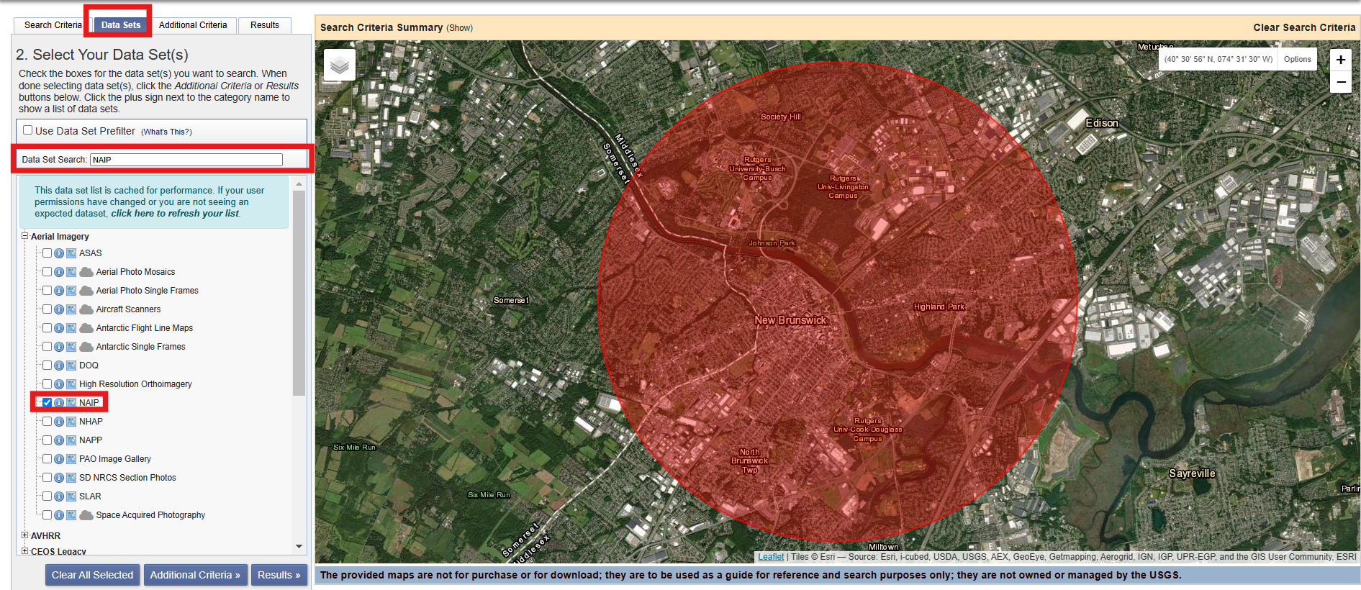Click cloud icon for Aerial Photo Single Frames

86,291
